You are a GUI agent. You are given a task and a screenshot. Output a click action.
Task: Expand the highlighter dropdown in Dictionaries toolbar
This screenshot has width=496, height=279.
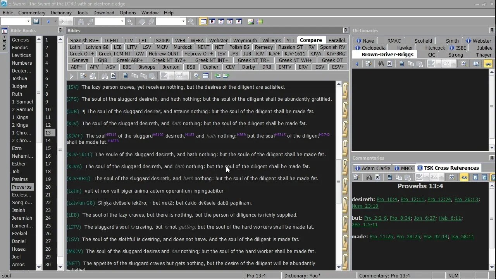click(x=439, y=64)
